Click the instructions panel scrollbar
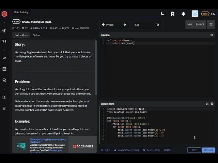The width and height of the screenshot is (218, 163). click(x=96, y=68)
